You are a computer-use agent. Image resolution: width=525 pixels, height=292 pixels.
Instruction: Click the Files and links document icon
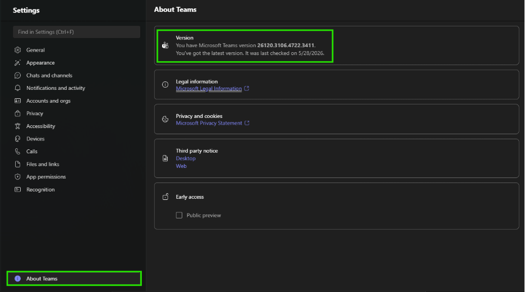18,164
